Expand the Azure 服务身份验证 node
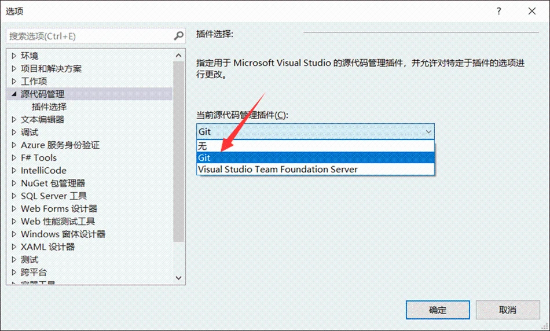This screenshot has width=550, height=331. (x=14, y=145)
